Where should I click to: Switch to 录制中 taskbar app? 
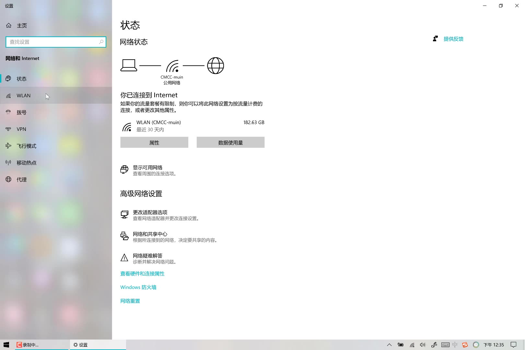tap(42, 345)
